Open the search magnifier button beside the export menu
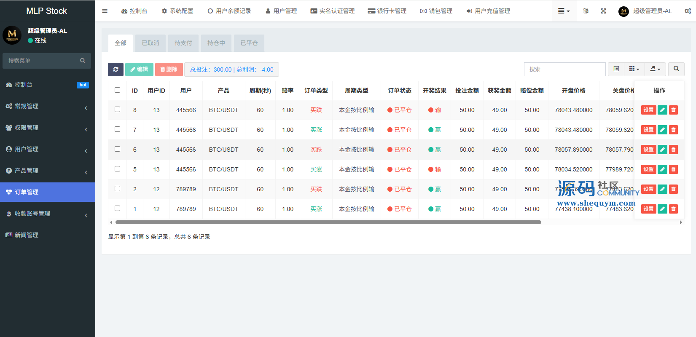696x337 pixels. [x=676, y=69]
